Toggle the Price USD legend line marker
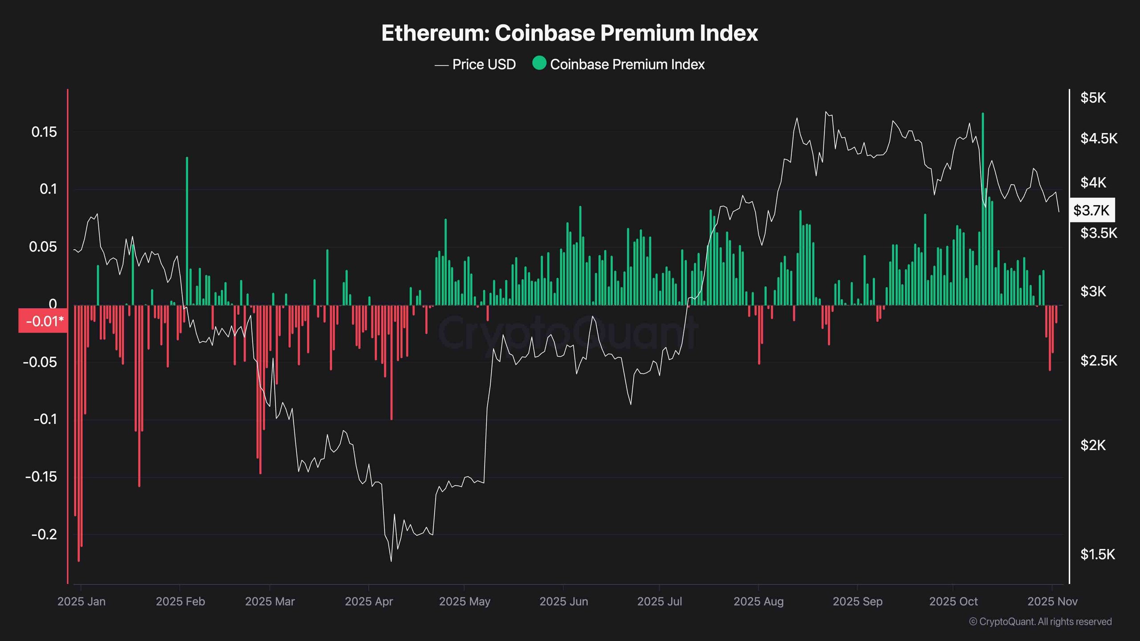The image size is (1140, 641). 441,65
